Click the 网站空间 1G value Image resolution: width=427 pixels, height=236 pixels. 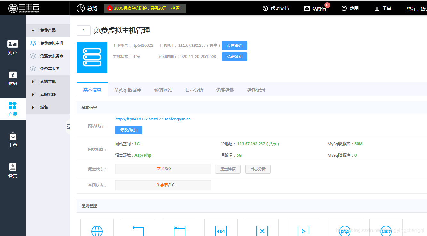[137, 144]
